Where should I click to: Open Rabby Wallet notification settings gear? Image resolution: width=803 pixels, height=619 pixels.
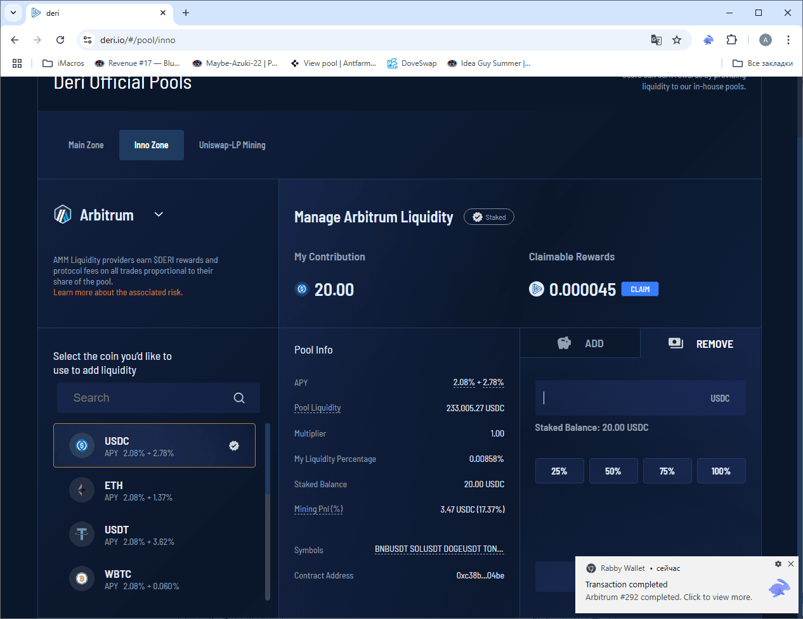coord(778,564)
